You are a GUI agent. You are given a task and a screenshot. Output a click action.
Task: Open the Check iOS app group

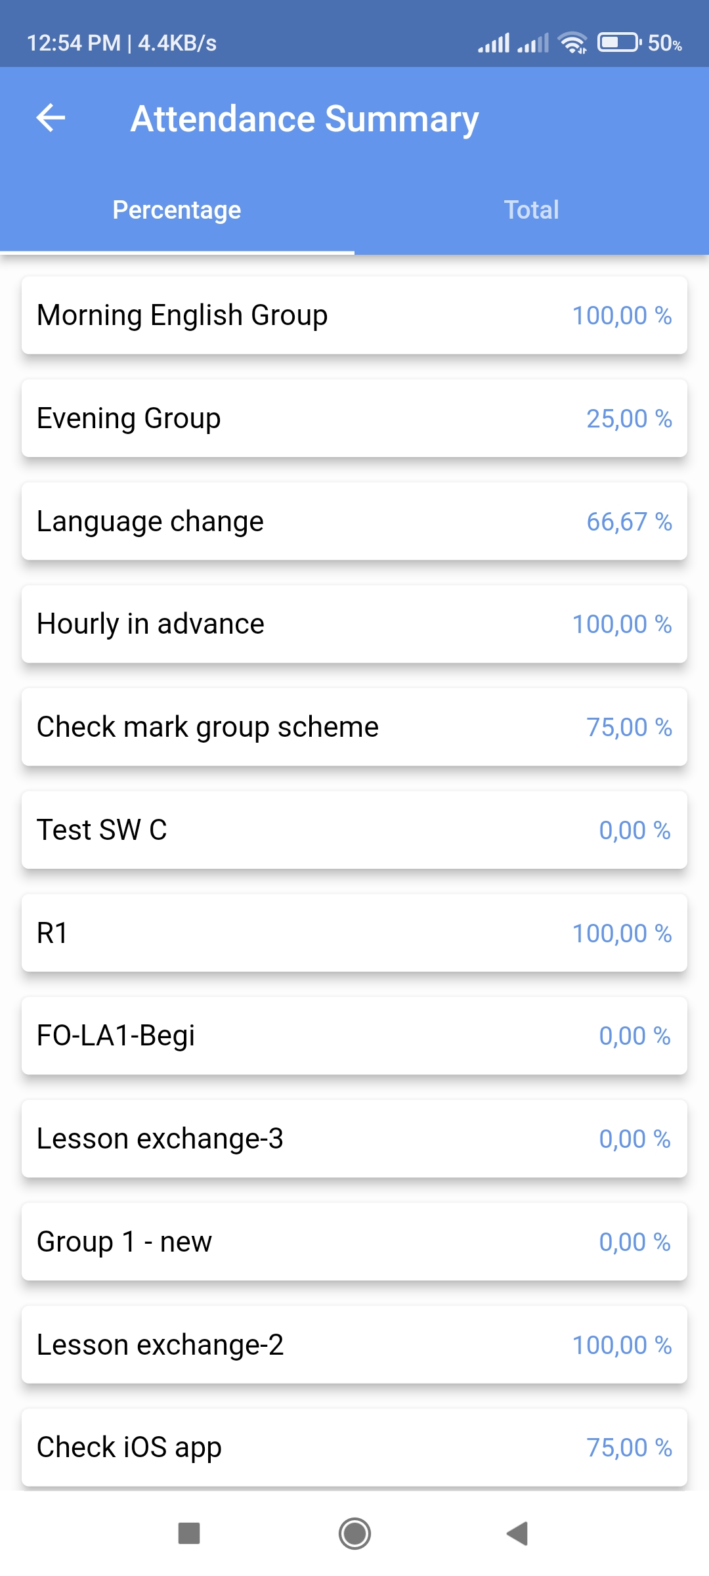(354, 1447)
